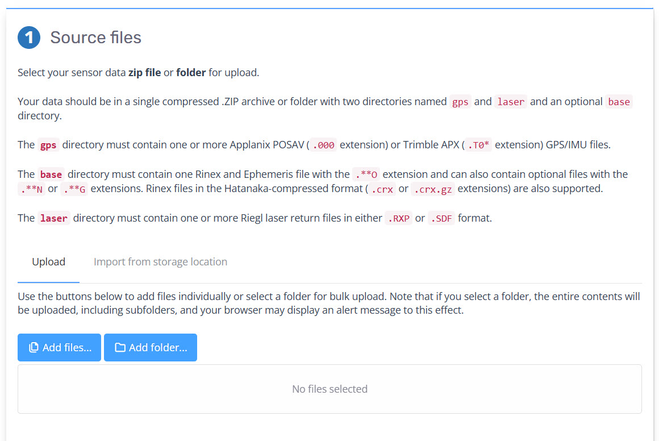The image size is (659, 441).
Task: Click the No files selected box
Action: tap(330, 389)
